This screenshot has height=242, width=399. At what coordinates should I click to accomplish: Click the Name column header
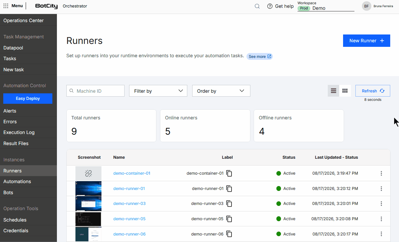119,157
